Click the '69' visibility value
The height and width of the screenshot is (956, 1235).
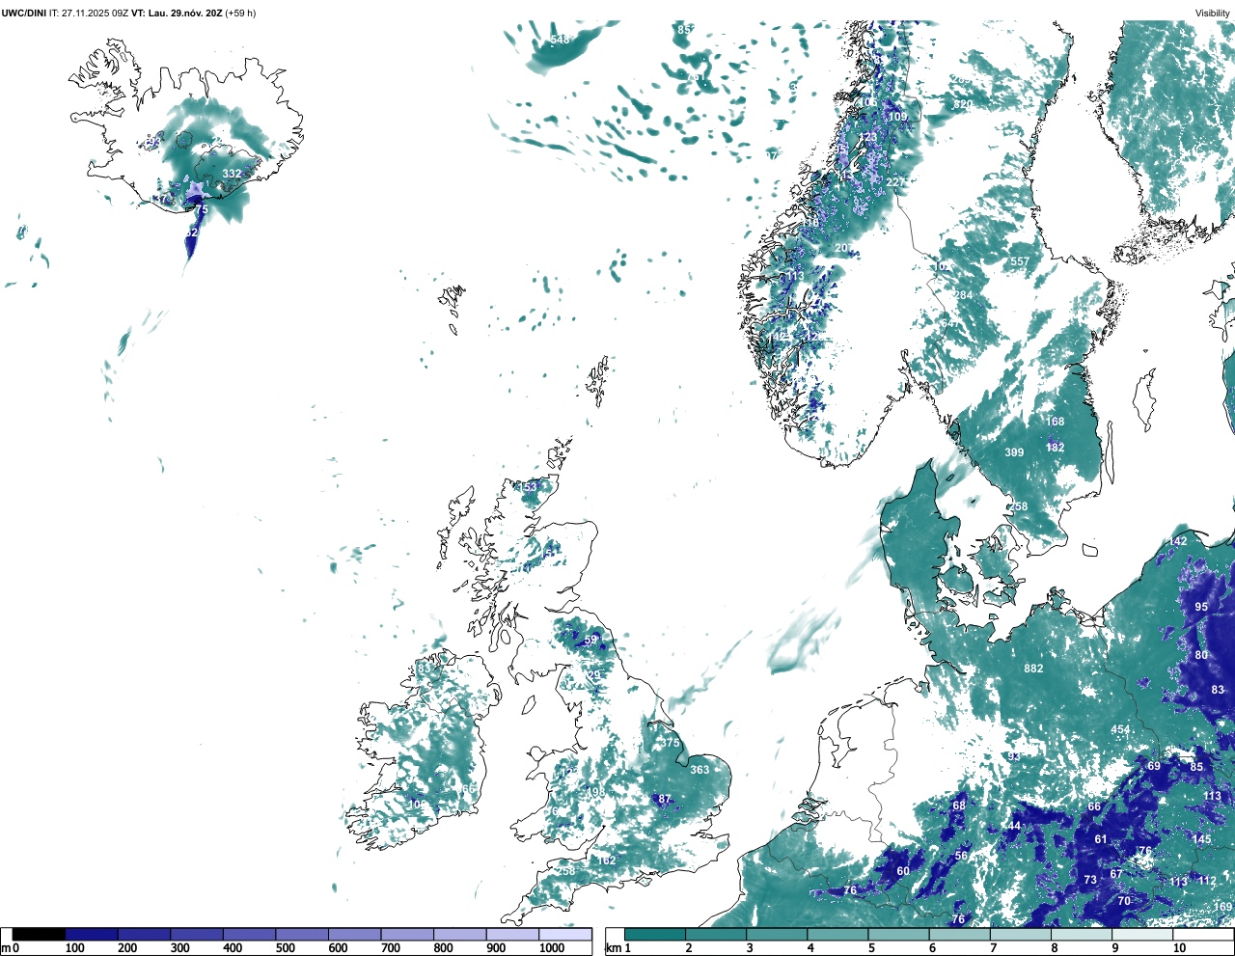click(1154, 766)
